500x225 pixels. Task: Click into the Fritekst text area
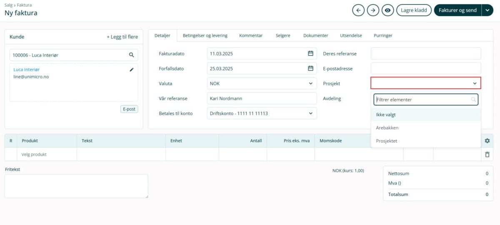[76, 186]
